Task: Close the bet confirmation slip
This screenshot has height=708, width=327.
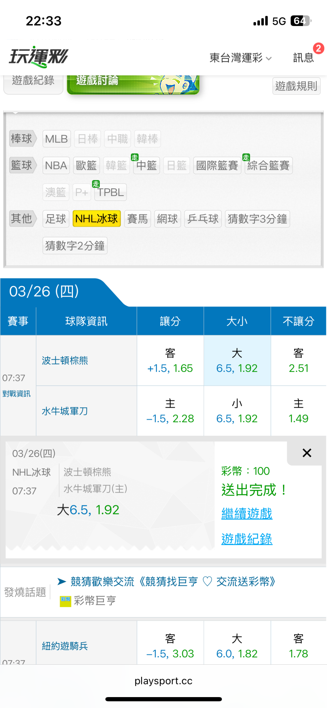Action: click(x=307, y=453)
